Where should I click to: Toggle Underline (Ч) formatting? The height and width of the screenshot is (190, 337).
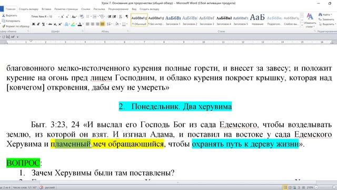(x=43, y=24)
